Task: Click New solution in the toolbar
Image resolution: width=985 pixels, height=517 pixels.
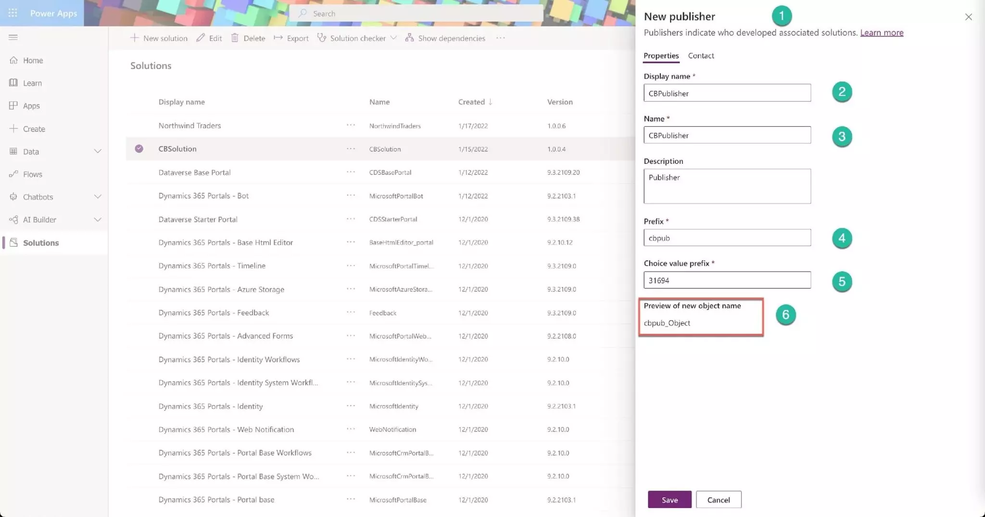Action: [159, 38]
